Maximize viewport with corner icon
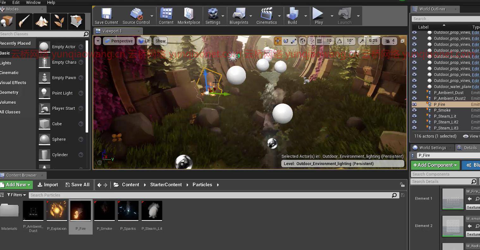 (x=402, y=41)
